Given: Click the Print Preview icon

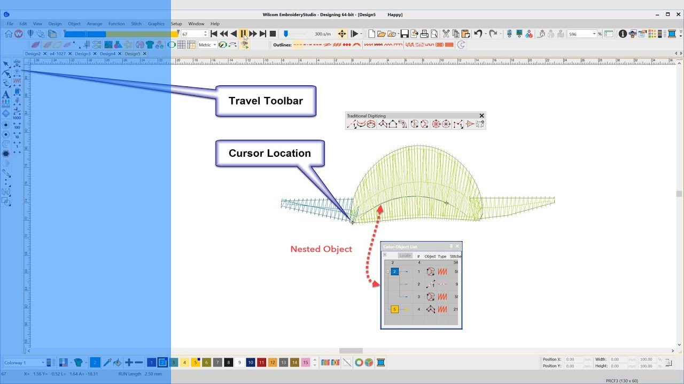Looking at the screenshot, I should (434, 34).
